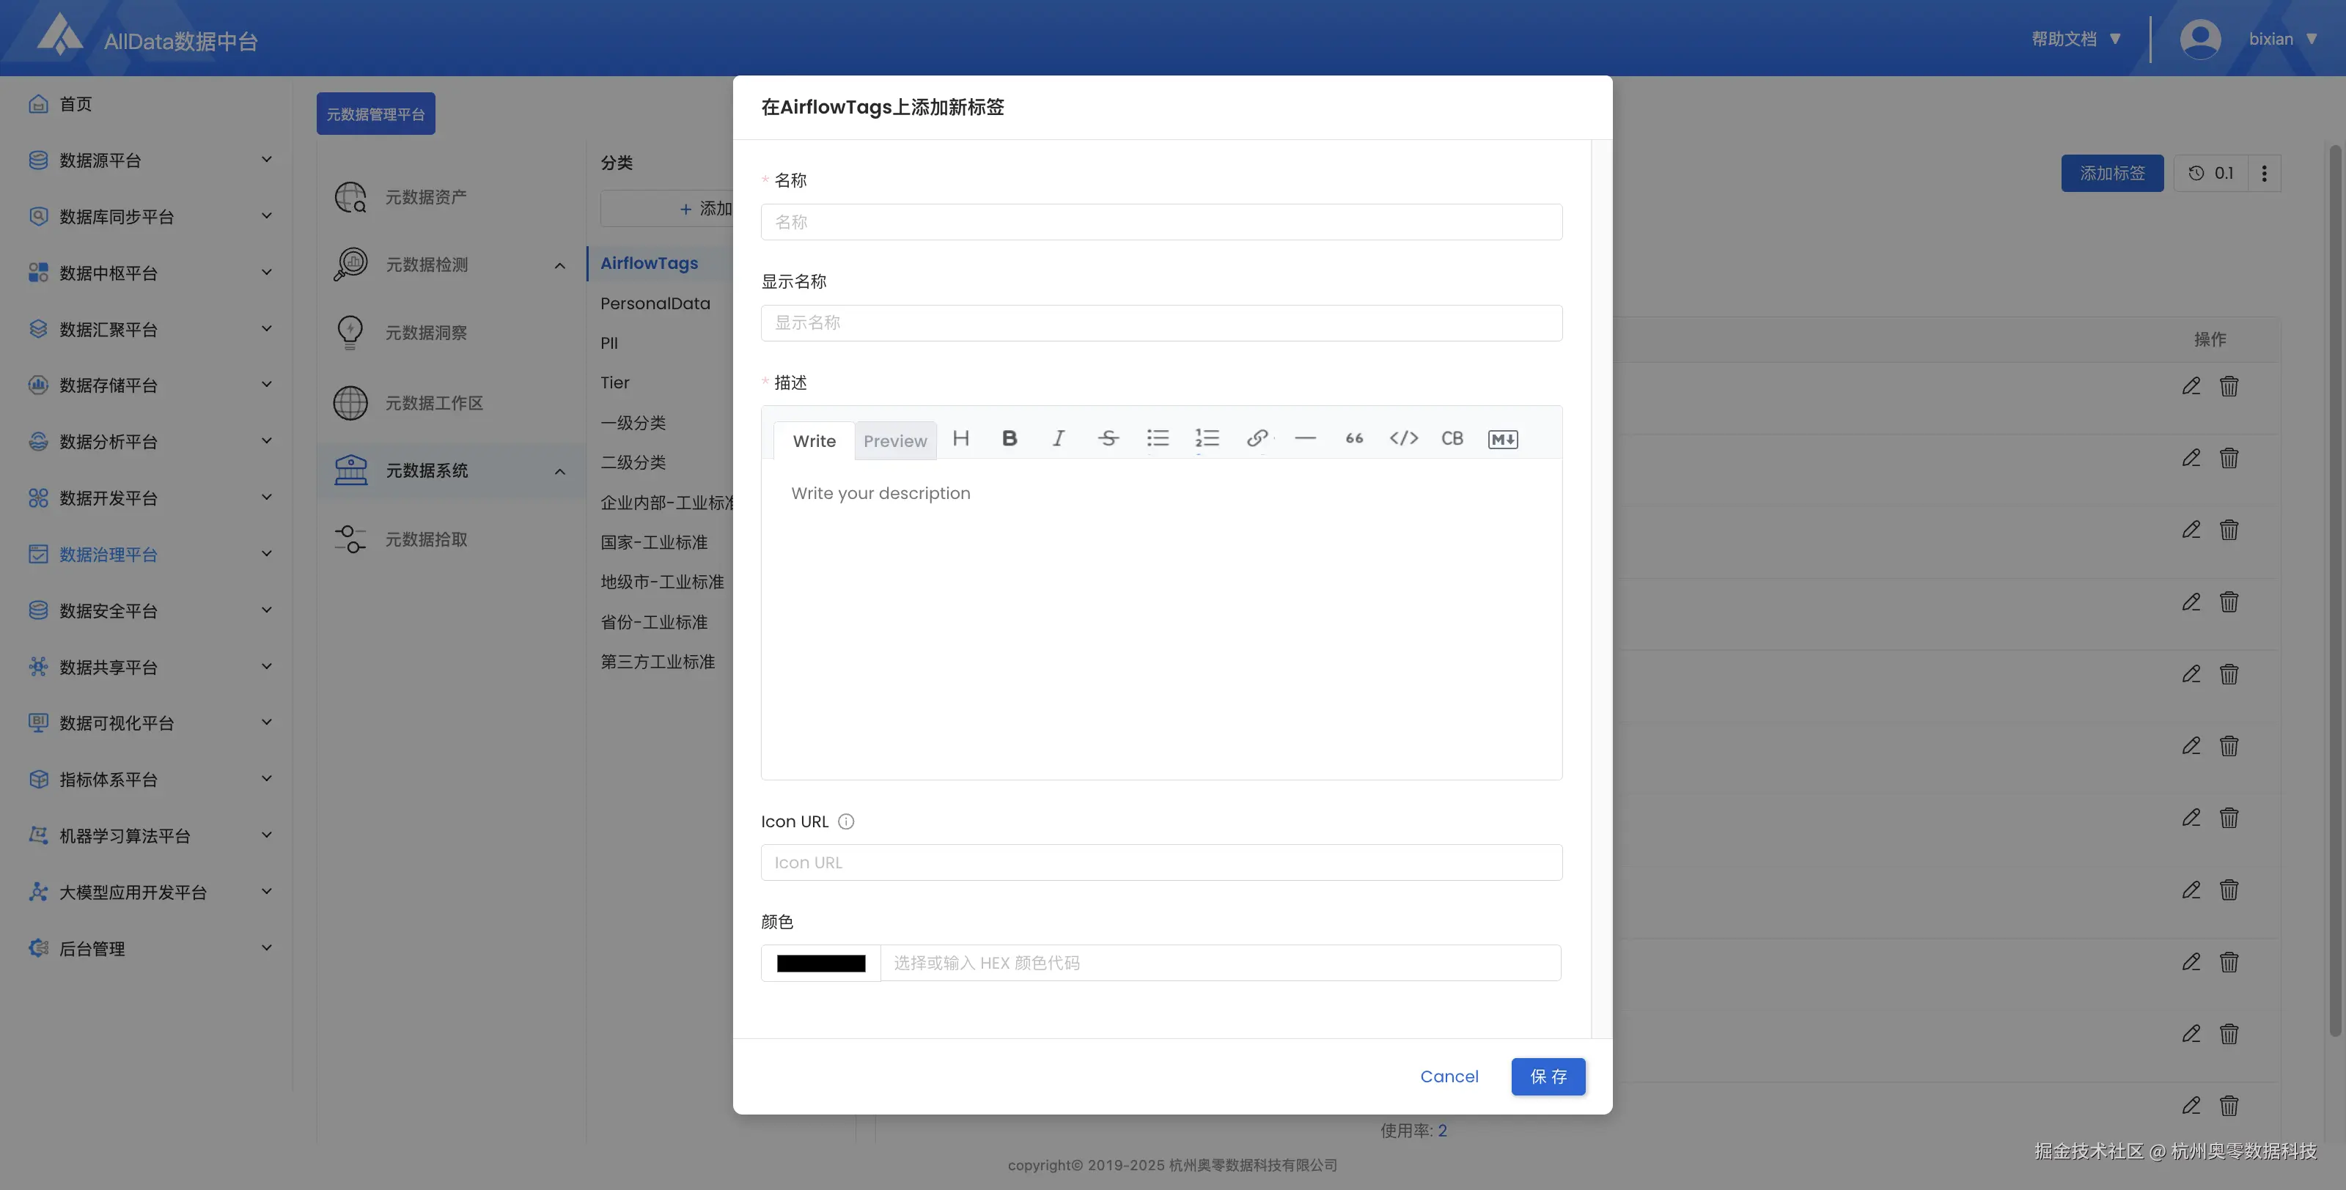This screenshot has height=1190, width=2346.
Task: Open the black color swatch picker
Action: [820, 964]
